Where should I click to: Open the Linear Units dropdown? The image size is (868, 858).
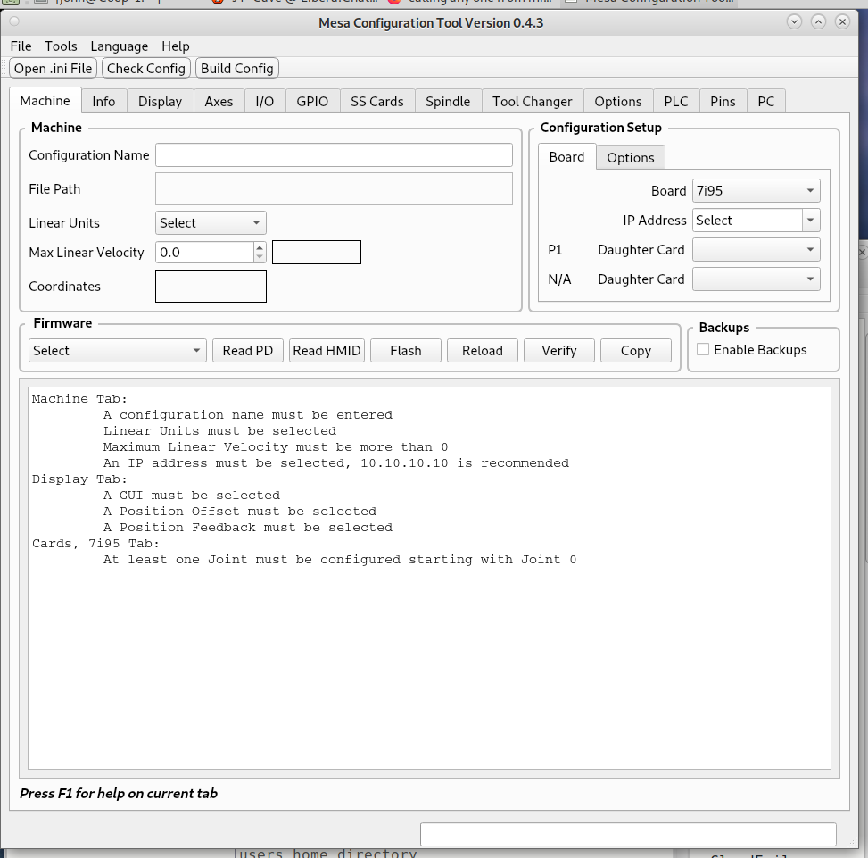[x=211, y=222]
